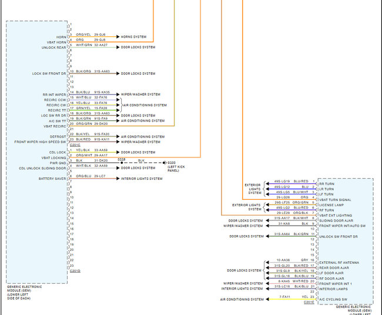Screen dimensions: 382x315
Task: Click the wire code 7-FA11
Action: tap(285, 297)
